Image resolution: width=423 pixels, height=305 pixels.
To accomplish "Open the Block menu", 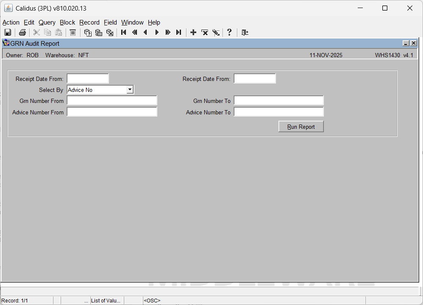I will (x=67, y=22).
